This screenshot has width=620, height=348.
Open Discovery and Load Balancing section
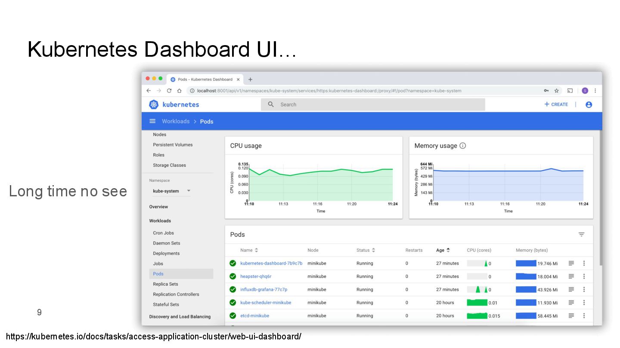point(180,317)
